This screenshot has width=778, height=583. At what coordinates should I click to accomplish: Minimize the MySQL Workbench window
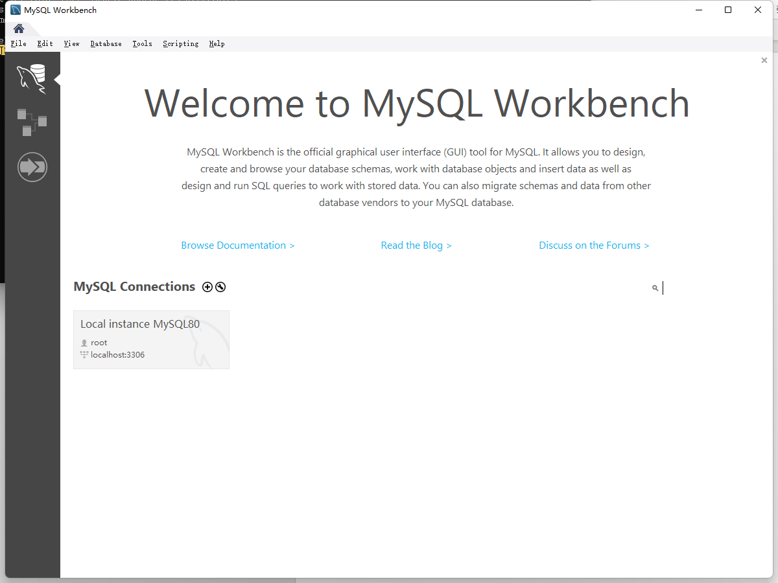point(699,10)
